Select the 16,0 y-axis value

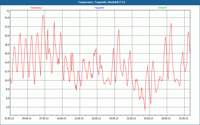pos(7,53)
